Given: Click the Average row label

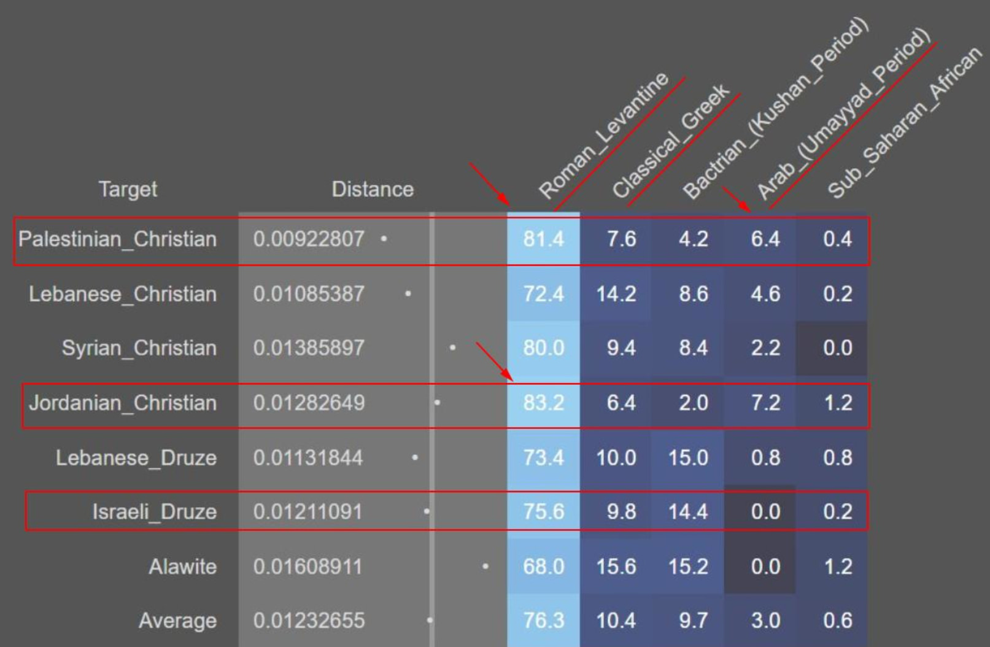Looking at the screenshot, I should (x=177, y=621).
